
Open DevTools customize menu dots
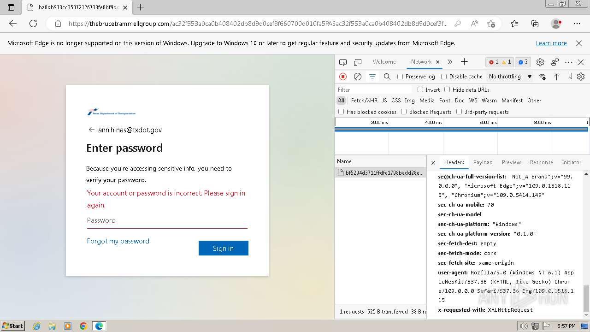pyautogui.click(x=569, y=62)
